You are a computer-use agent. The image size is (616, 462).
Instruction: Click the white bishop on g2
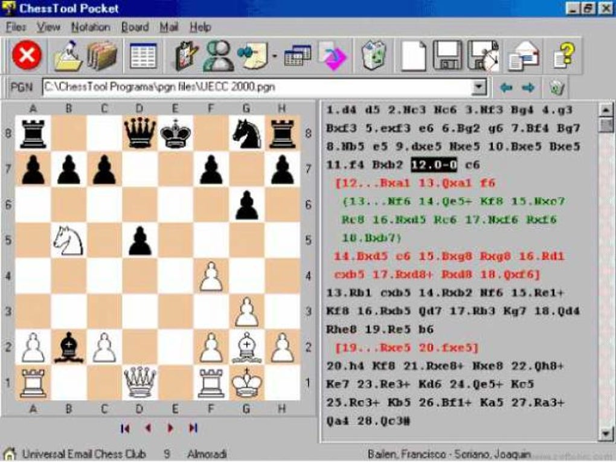[x=247, y=347]
